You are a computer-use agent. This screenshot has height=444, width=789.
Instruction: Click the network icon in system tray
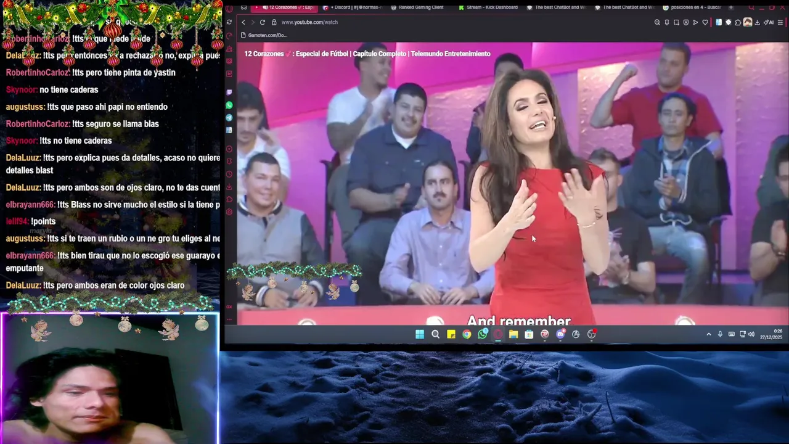click(742, 334)
